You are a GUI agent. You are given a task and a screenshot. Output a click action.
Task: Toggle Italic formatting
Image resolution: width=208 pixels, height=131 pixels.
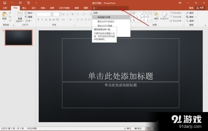(x=42, y=20)
